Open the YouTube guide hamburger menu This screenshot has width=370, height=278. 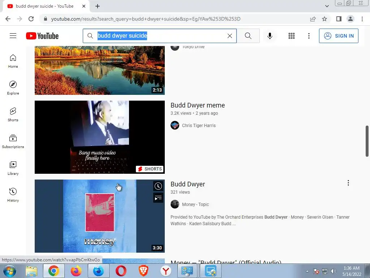pyautogui.click(x=13, y=36)
